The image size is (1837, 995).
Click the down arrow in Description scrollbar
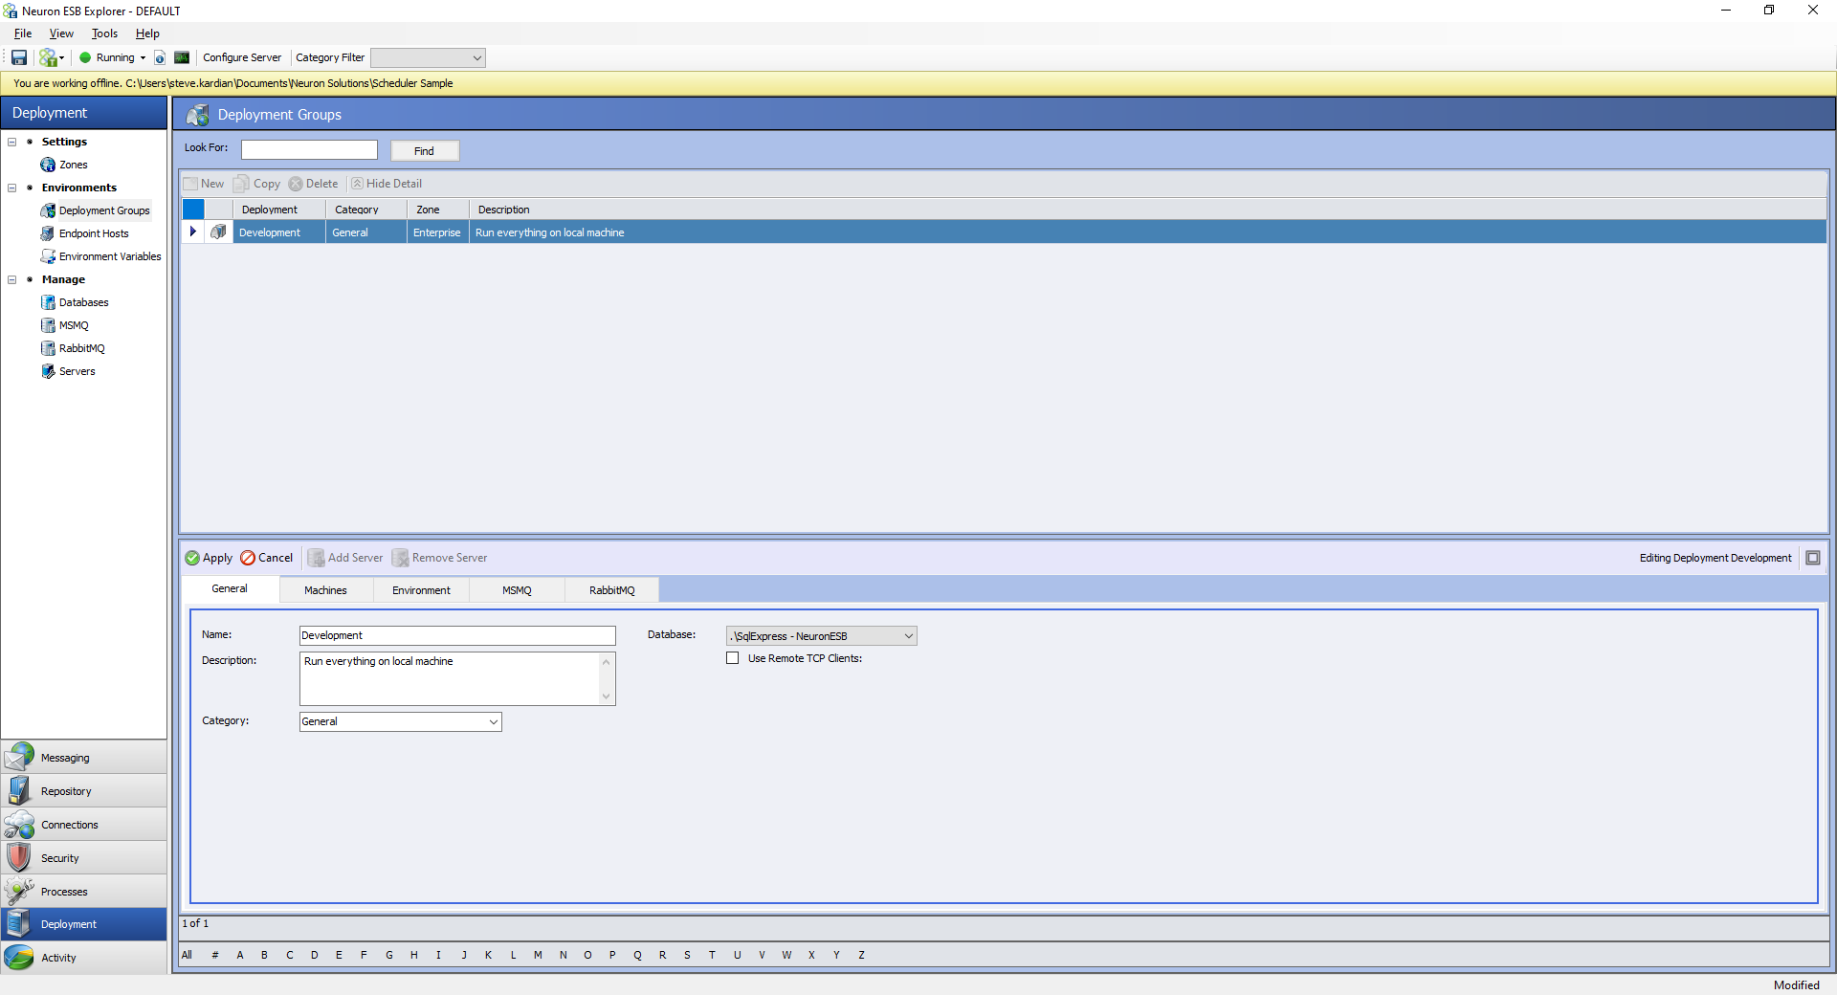tap(607, 696)
